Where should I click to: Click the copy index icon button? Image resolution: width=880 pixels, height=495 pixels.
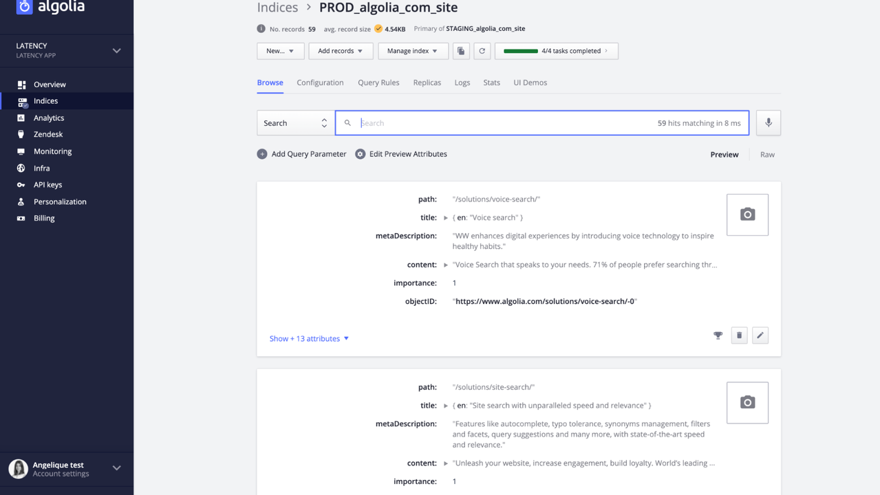[461, 51]
